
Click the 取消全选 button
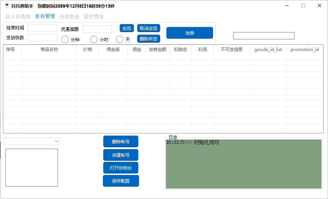[x=148, y=28]
